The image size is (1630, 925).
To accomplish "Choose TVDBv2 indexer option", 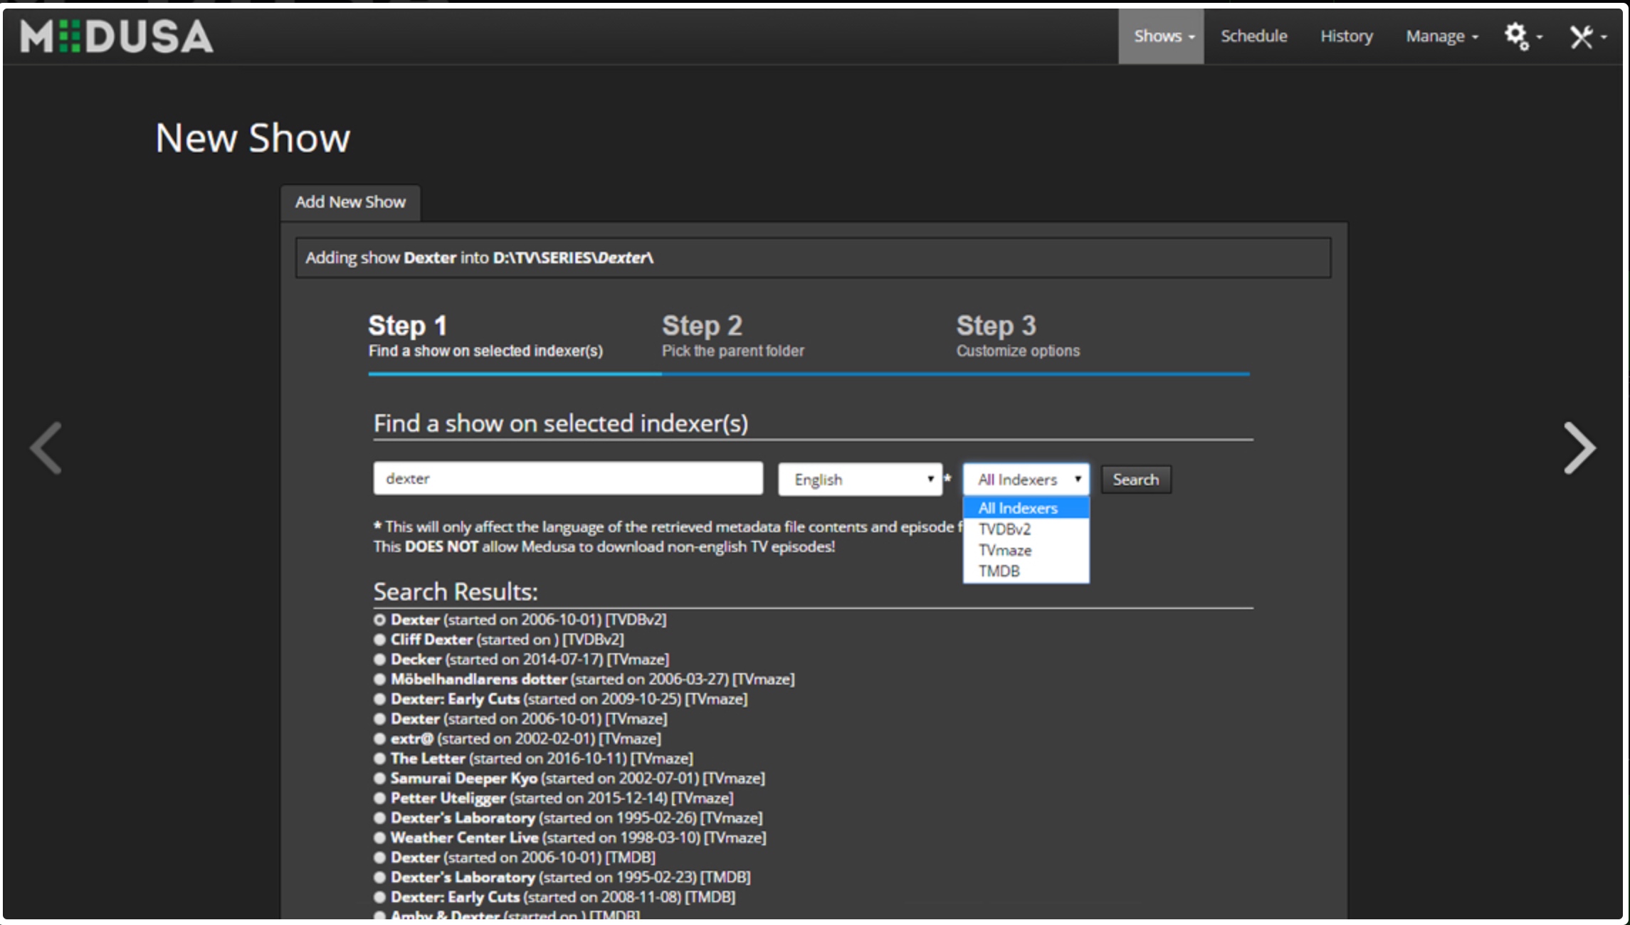I will [x=1026, y=529].
